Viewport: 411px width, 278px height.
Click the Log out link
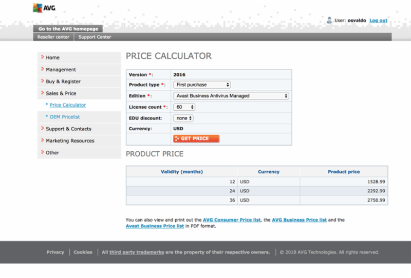(378, 21)
